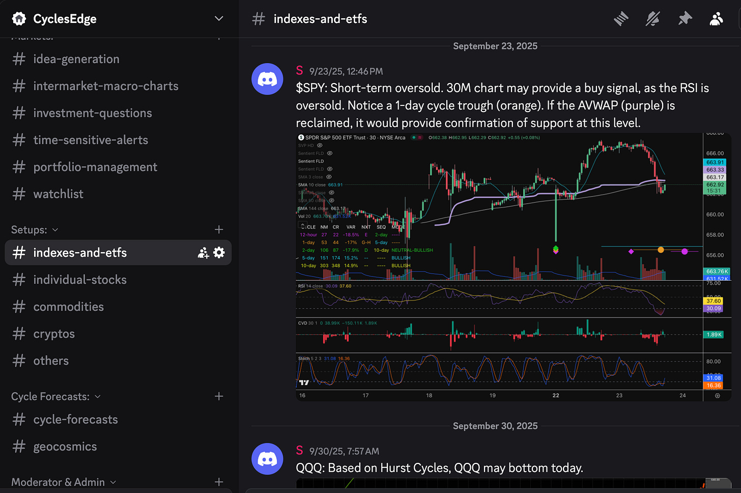741x493 pixels.
Task: Collapse the Cycle Forecasts category
Action: [56, 396]
